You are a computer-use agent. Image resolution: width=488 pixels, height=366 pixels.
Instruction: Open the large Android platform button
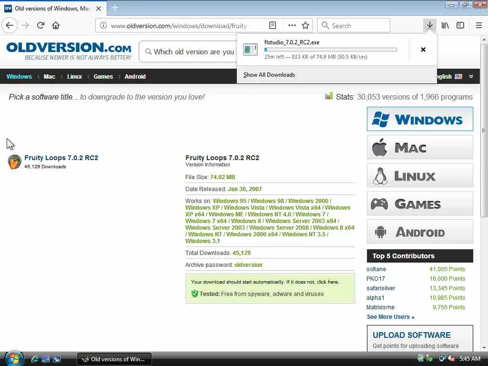420,232
